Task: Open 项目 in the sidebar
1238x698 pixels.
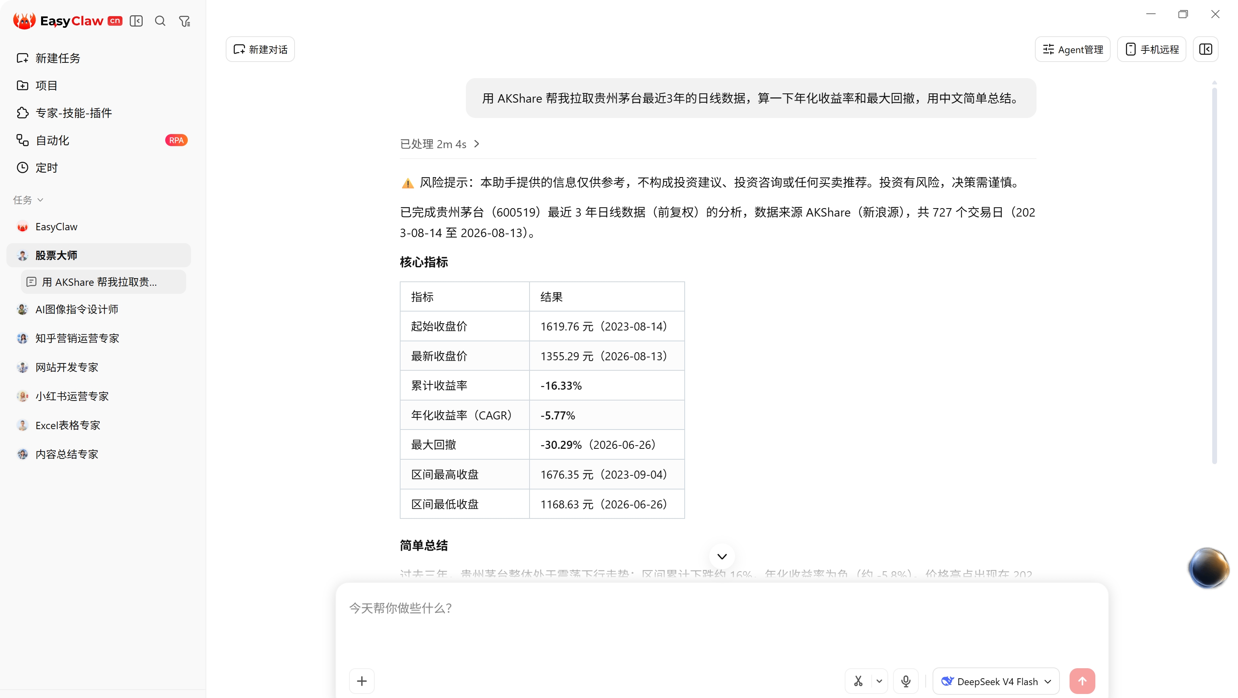Action: click(98, 85)
